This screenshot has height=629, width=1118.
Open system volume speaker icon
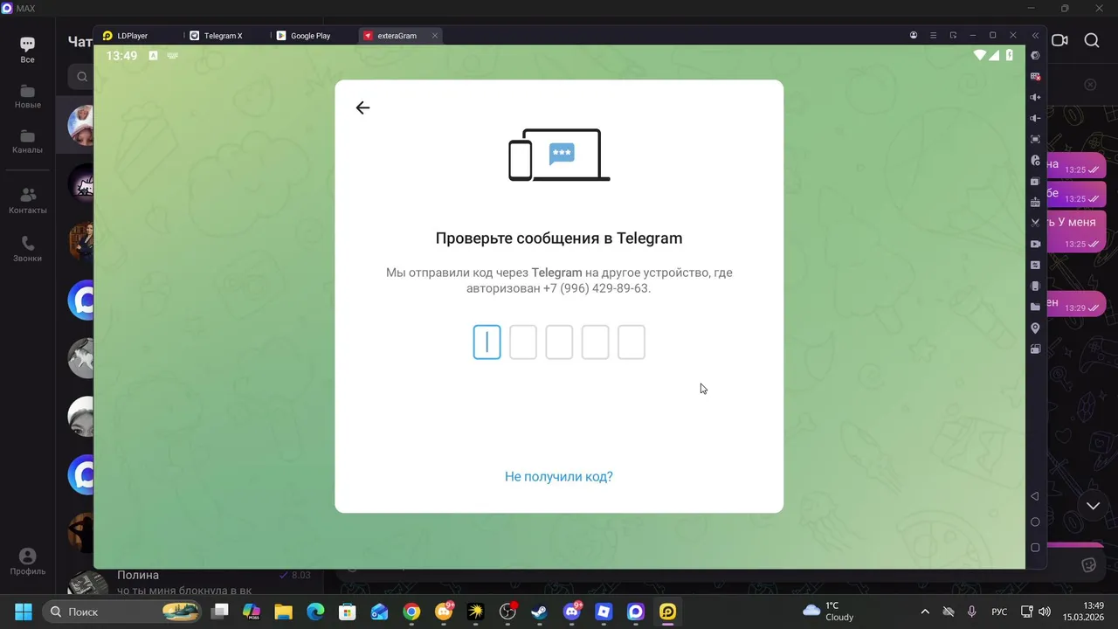[x=1045, y=612]
